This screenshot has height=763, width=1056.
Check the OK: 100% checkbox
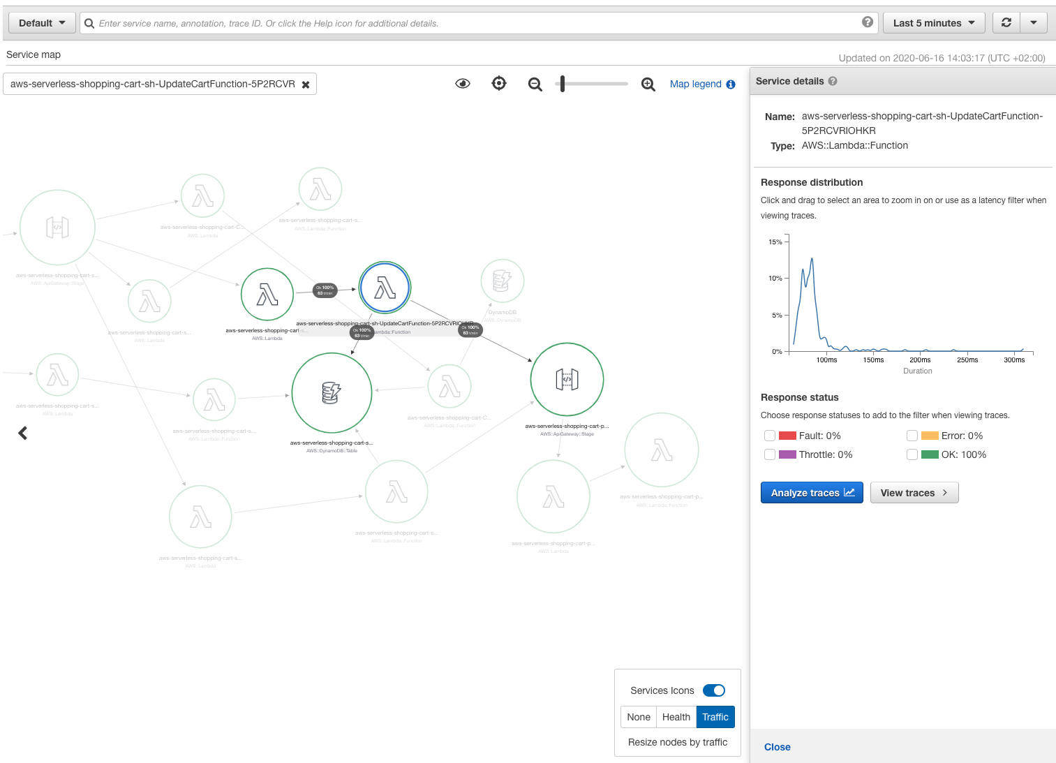click(x=912, y=454)
